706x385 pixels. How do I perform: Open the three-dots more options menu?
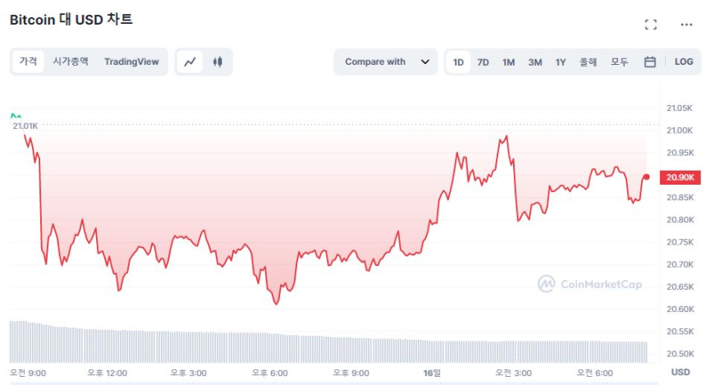(x=686, y=25)
